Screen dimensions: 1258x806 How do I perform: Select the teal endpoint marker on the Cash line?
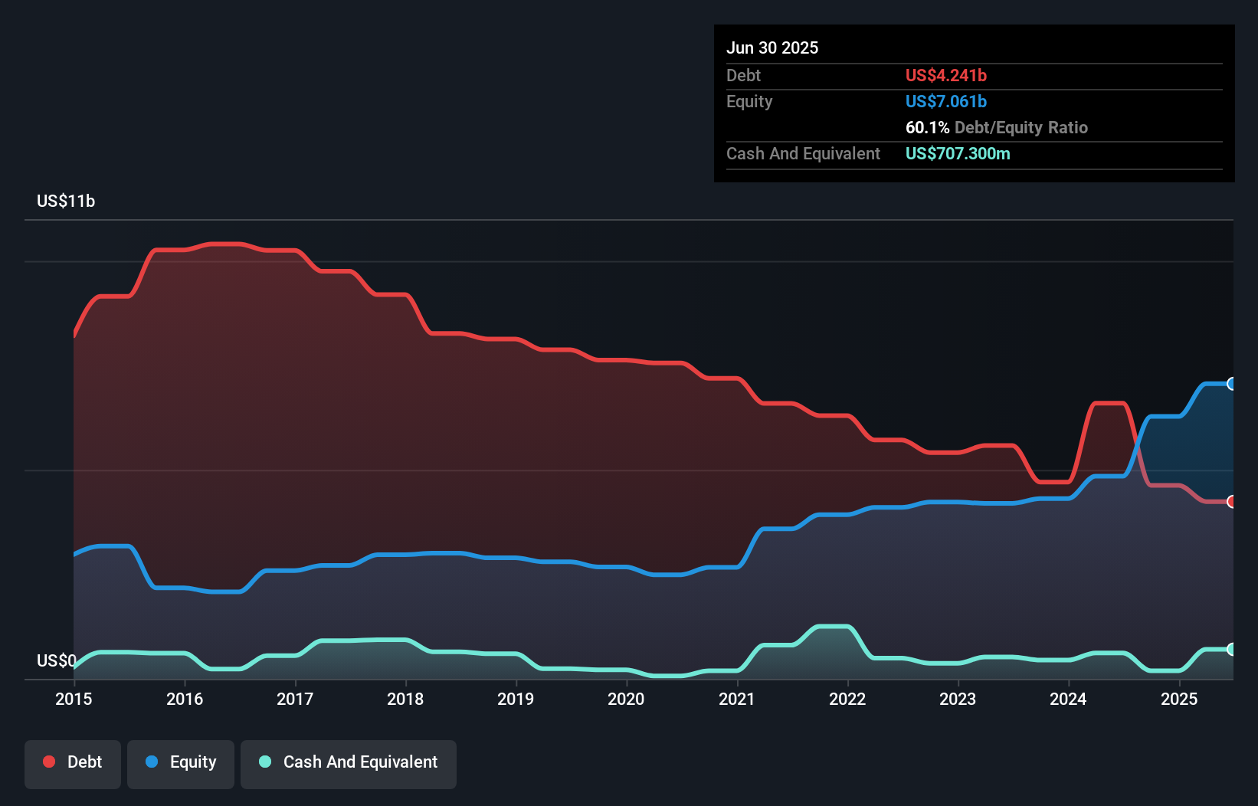click(x=1231, y=649)
